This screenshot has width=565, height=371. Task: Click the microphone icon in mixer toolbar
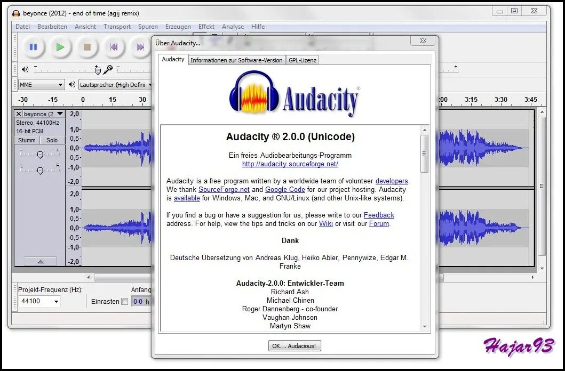pyautogui.click(x=107, y=69)
